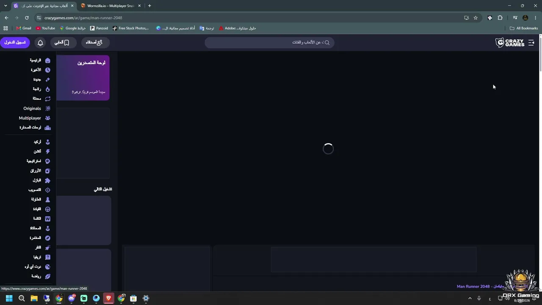This screenshot has width=542, height=305.
Task: Open the Leaderboards (لوحات الصدارة) sidebar icon
Action: coord(47,128)
